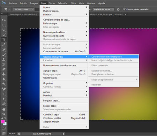The image size is (157, 136).
Task: Open crop settings gear icon
Action: tap(118, 9)
